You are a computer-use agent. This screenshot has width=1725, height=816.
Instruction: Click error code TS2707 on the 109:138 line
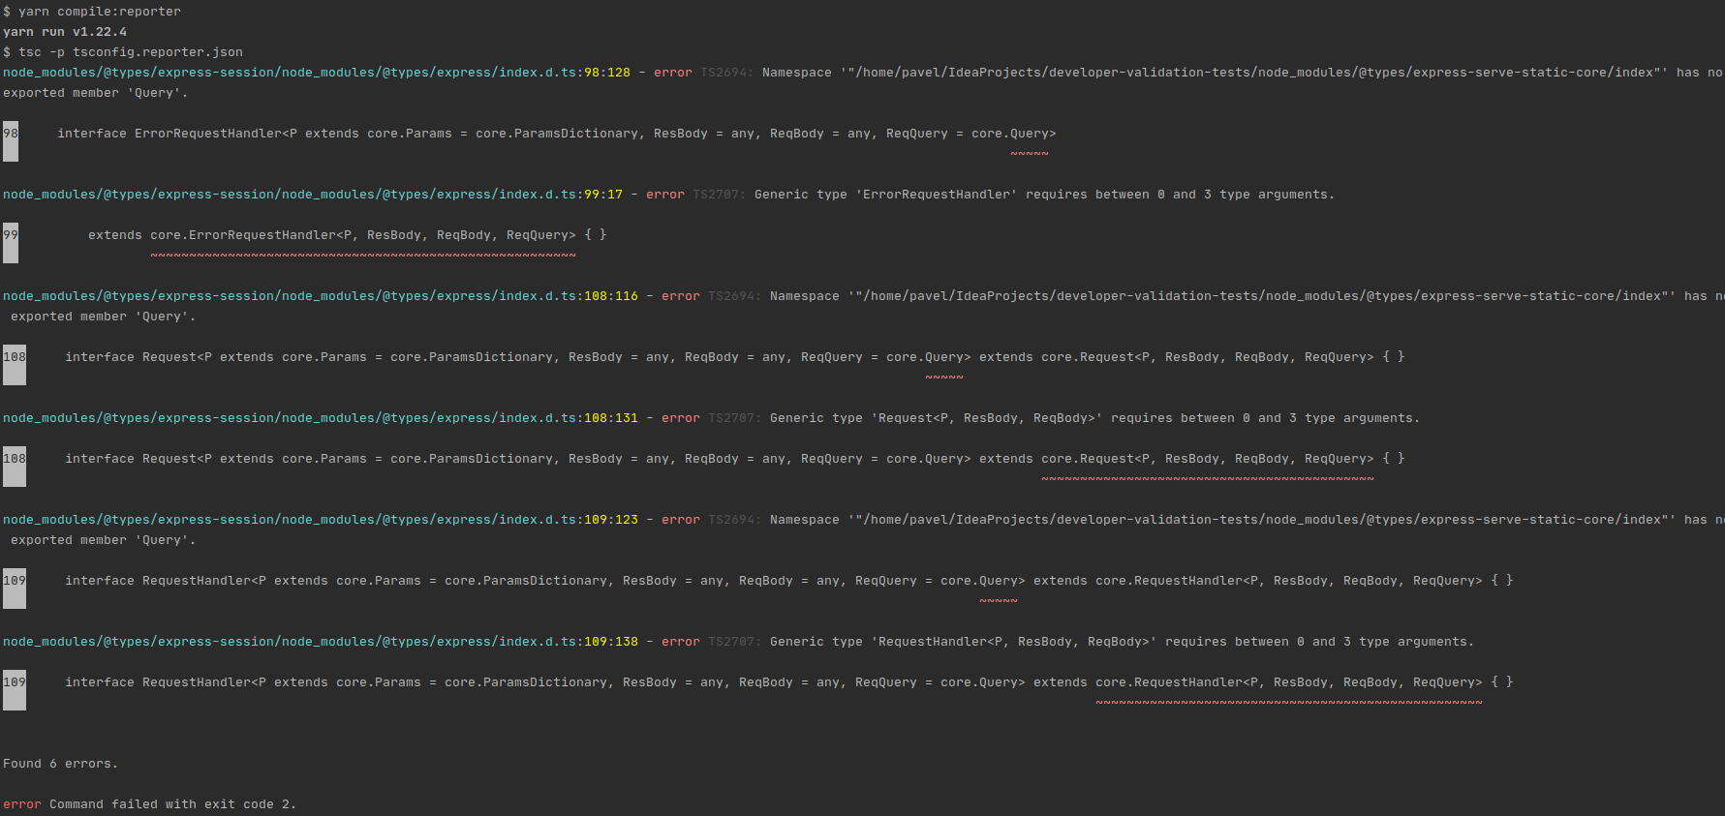point(735,642)
